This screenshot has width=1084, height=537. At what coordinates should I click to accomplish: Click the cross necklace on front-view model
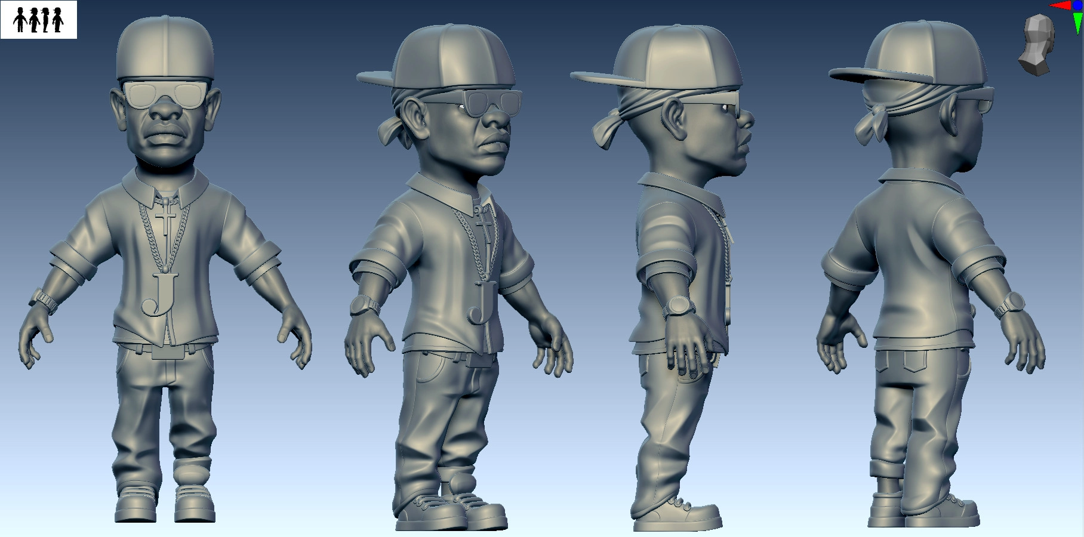tap(166, 216)
